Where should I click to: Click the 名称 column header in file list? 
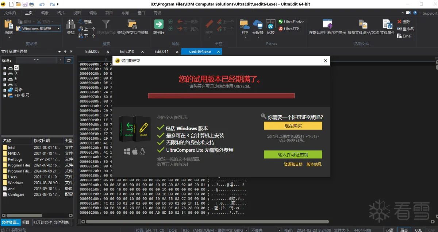(x=16, y=140)
